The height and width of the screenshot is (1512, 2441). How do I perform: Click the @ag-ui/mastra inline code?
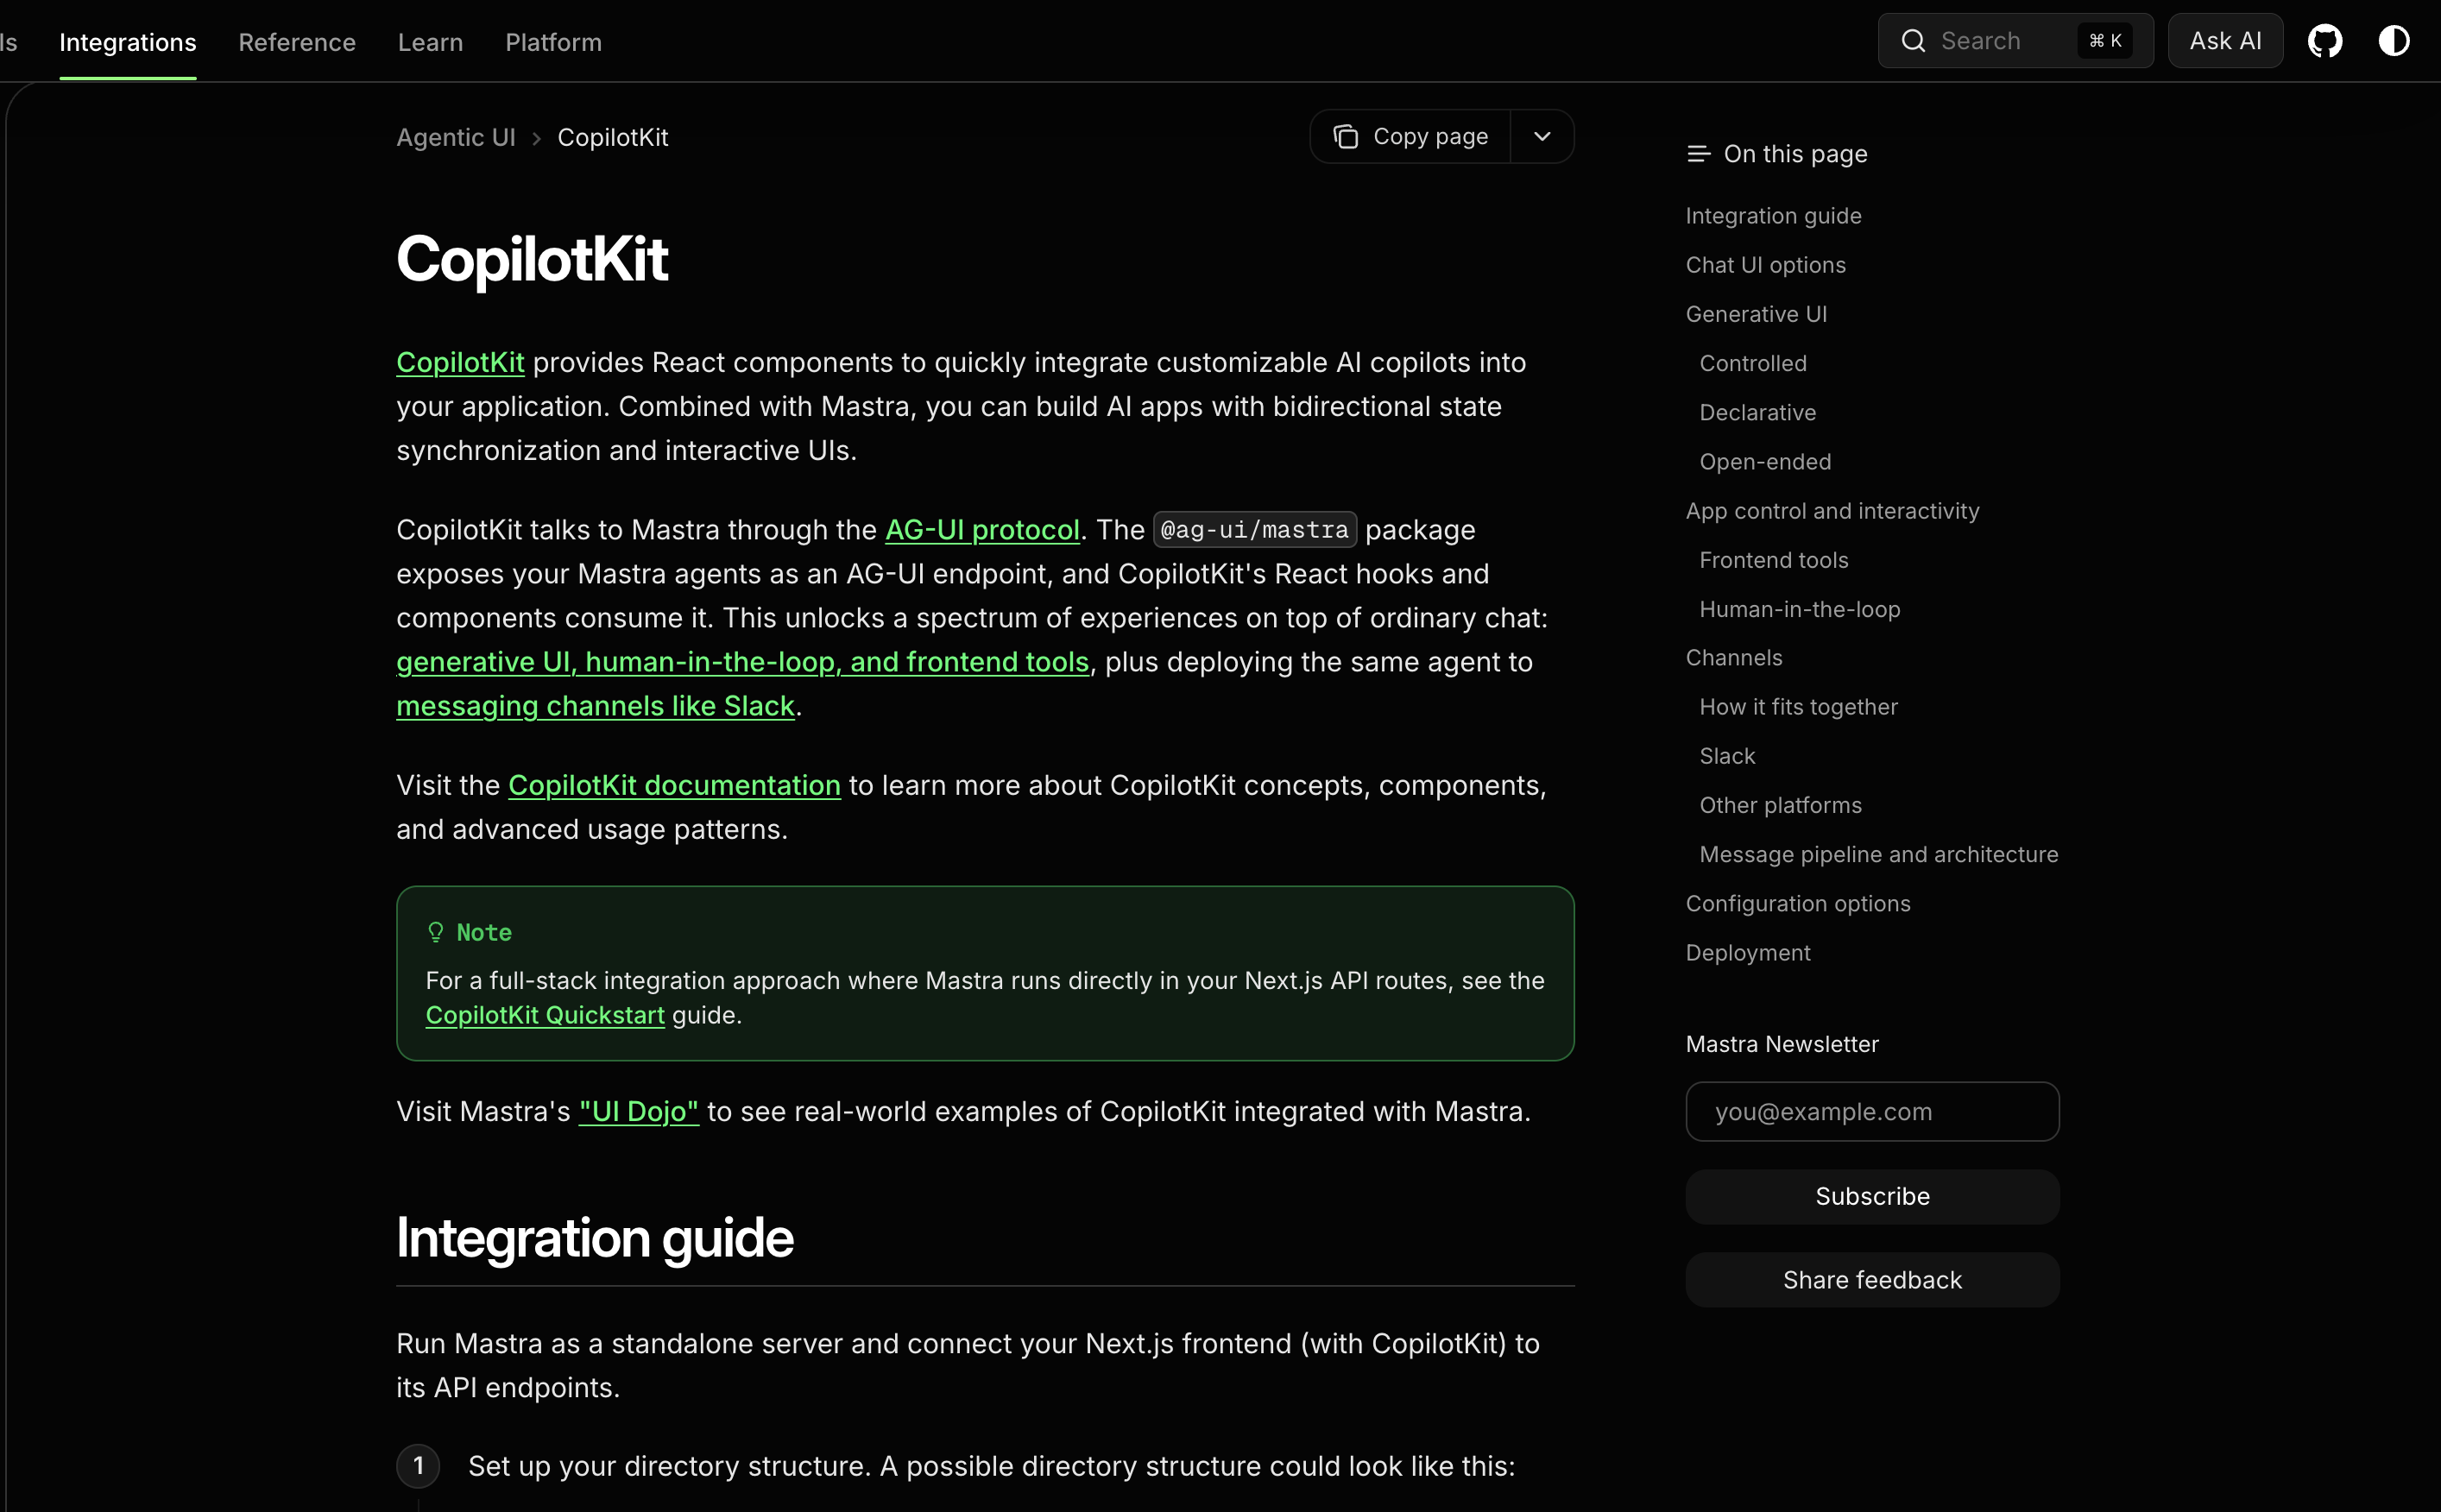1254,530
